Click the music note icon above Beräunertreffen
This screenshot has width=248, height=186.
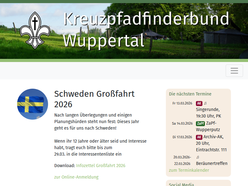(x=198, y=157)
